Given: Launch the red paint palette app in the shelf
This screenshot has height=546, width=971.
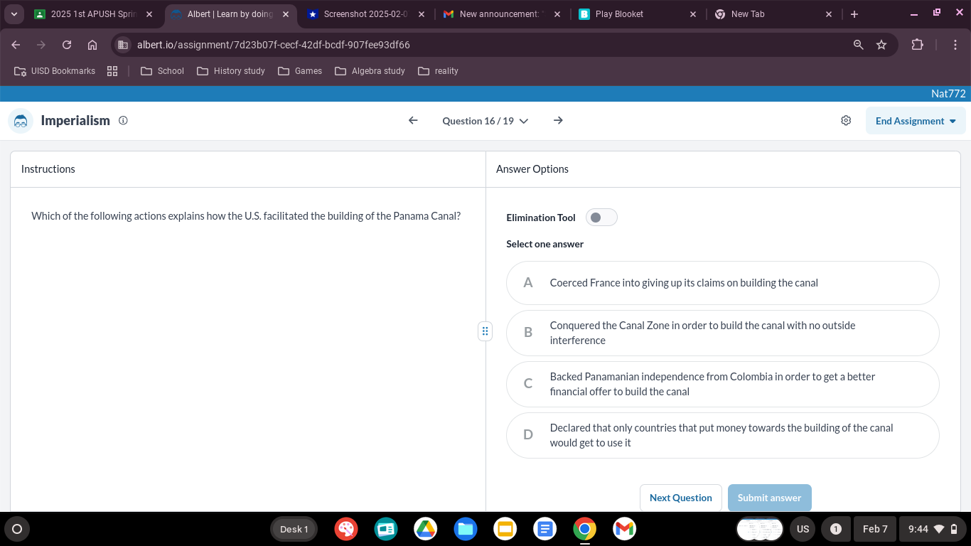Looking at the screenshot, I should 346,529.
